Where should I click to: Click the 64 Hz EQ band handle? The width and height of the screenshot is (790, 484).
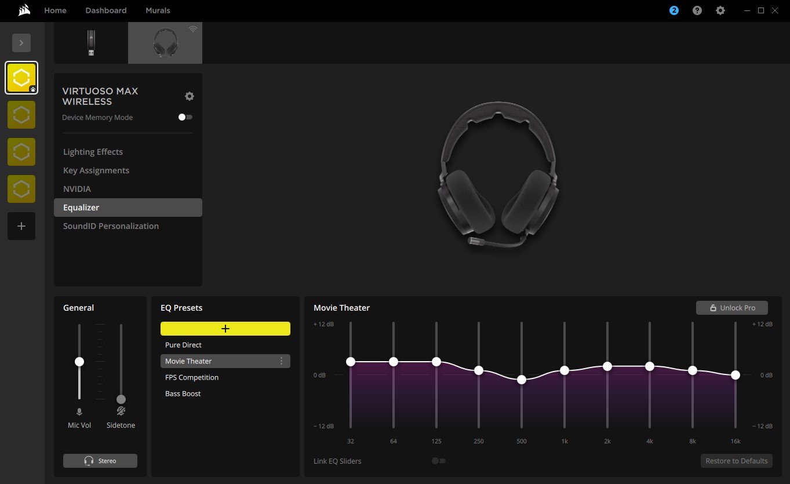pos(394,362)
